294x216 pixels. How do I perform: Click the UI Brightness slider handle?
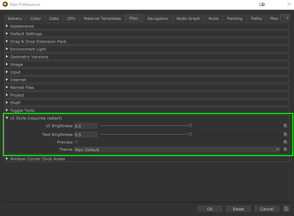[190, 126]
